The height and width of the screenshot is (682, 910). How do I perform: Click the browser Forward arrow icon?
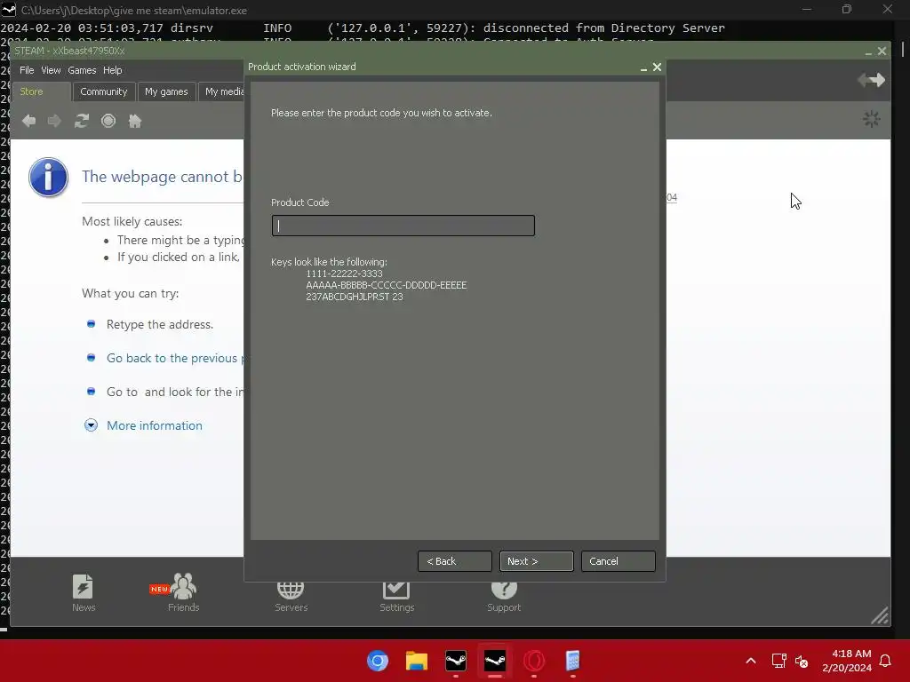pos(54,121)
